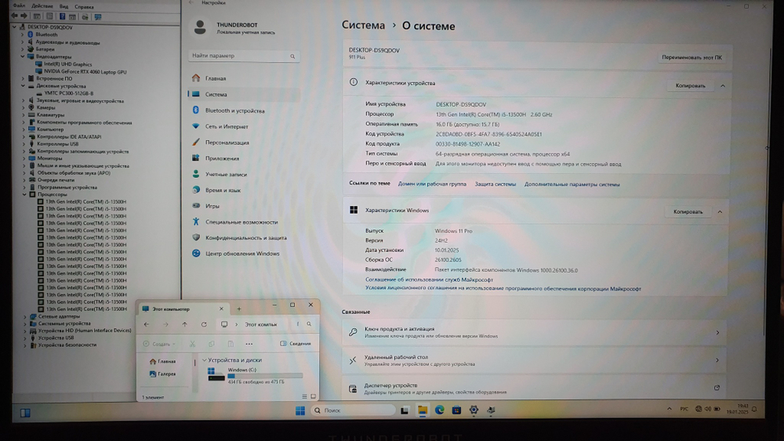Open the Справка menu in Device Manager
The width and height of the screenshot is (784, 441).
[84, 7]
